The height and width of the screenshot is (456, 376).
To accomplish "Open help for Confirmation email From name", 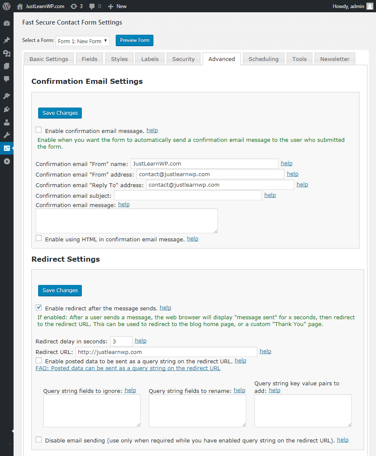I will point(287,163).
